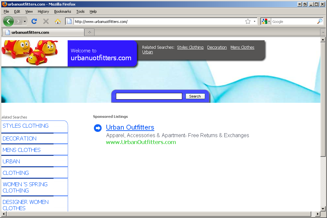Screen dimensions: 327x218
Task: Select STYLES CLOTHING in the sidebar
Action: click(x=25, y=126)
